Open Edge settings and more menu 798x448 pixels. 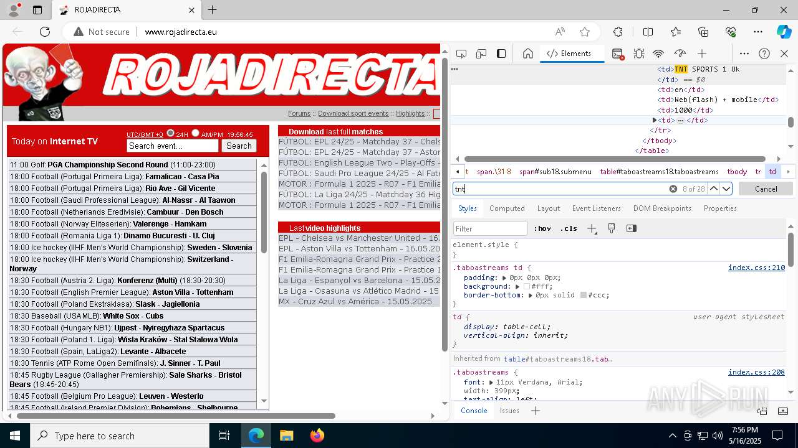click(x=758, y=32)
